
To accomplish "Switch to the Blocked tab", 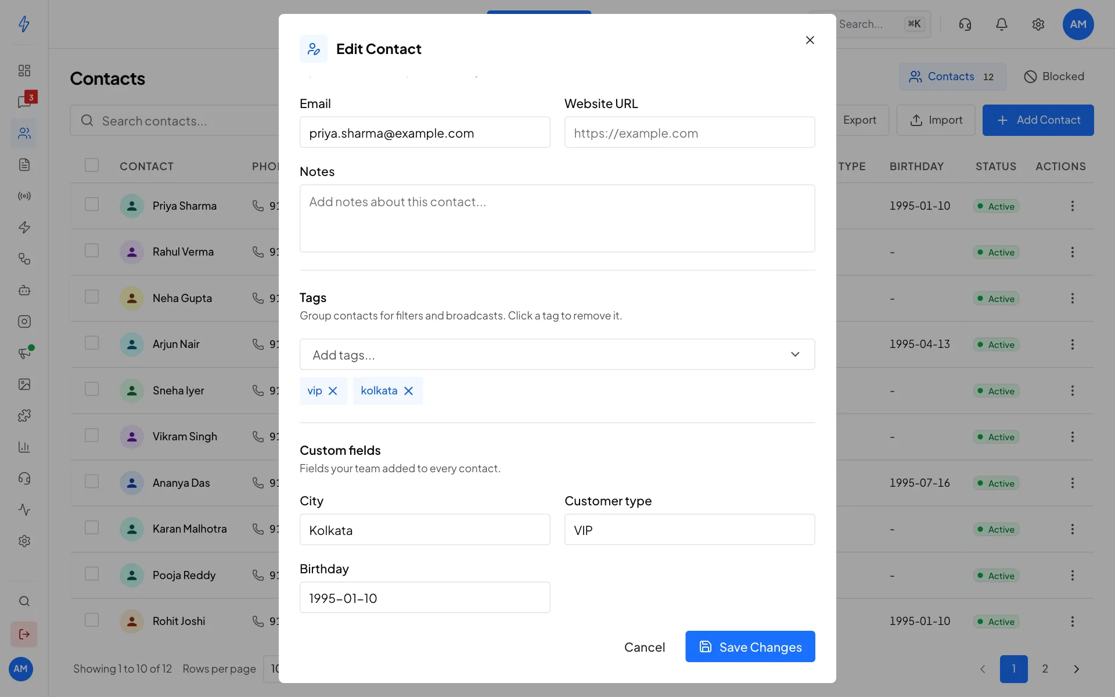I will (x=1054, y=77).
